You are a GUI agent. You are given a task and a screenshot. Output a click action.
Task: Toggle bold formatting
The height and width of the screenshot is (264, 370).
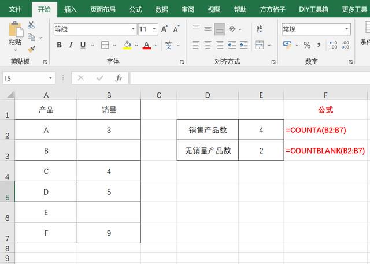pos(59,45)
